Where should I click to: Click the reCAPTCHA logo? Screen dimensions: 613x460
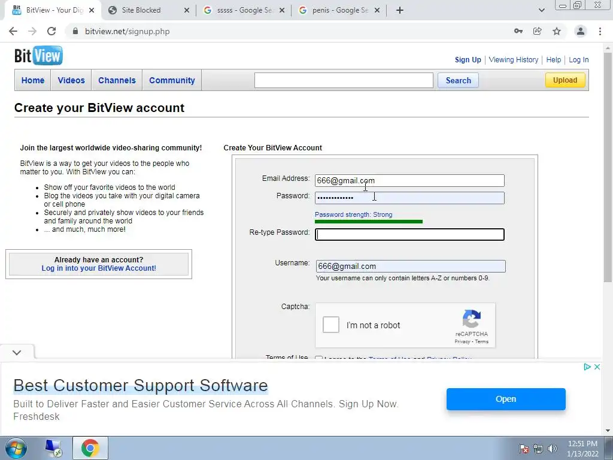click(x=472, y=319)
